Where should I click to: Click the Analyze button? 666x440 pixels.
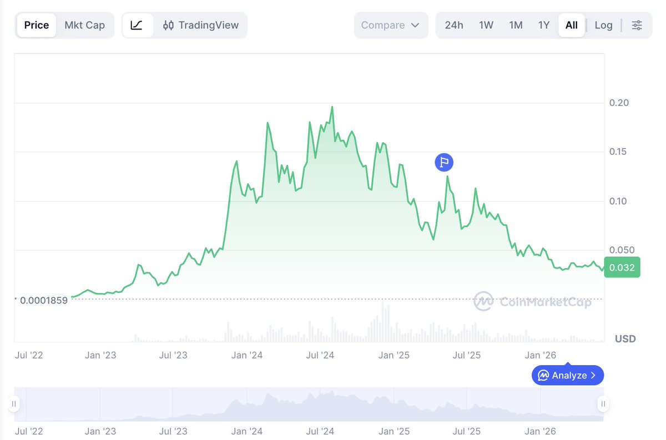coord(568,375)
